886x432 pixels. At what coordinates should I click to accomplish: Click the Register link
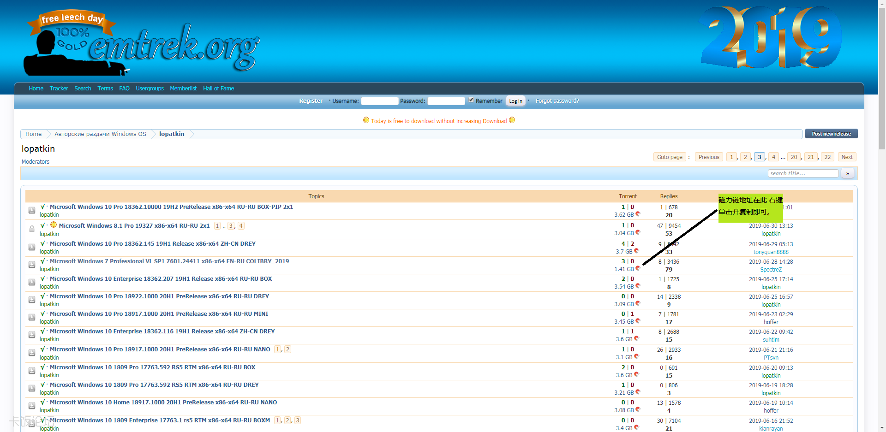[x=311, y=101]
